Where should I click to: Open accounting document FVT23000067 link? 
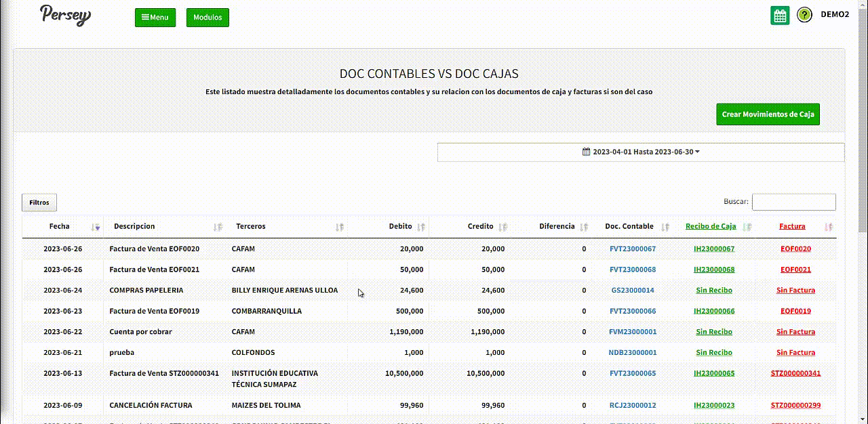click(632, 249)
